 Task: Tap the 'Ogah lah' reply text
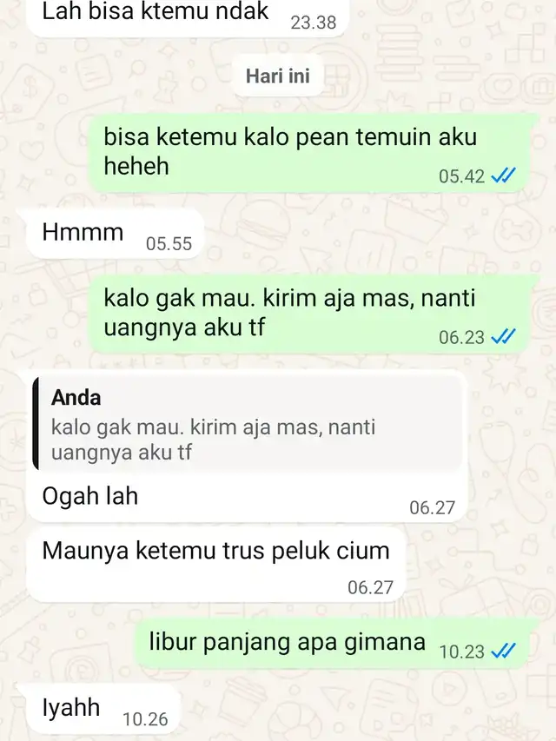coord(89,496)
